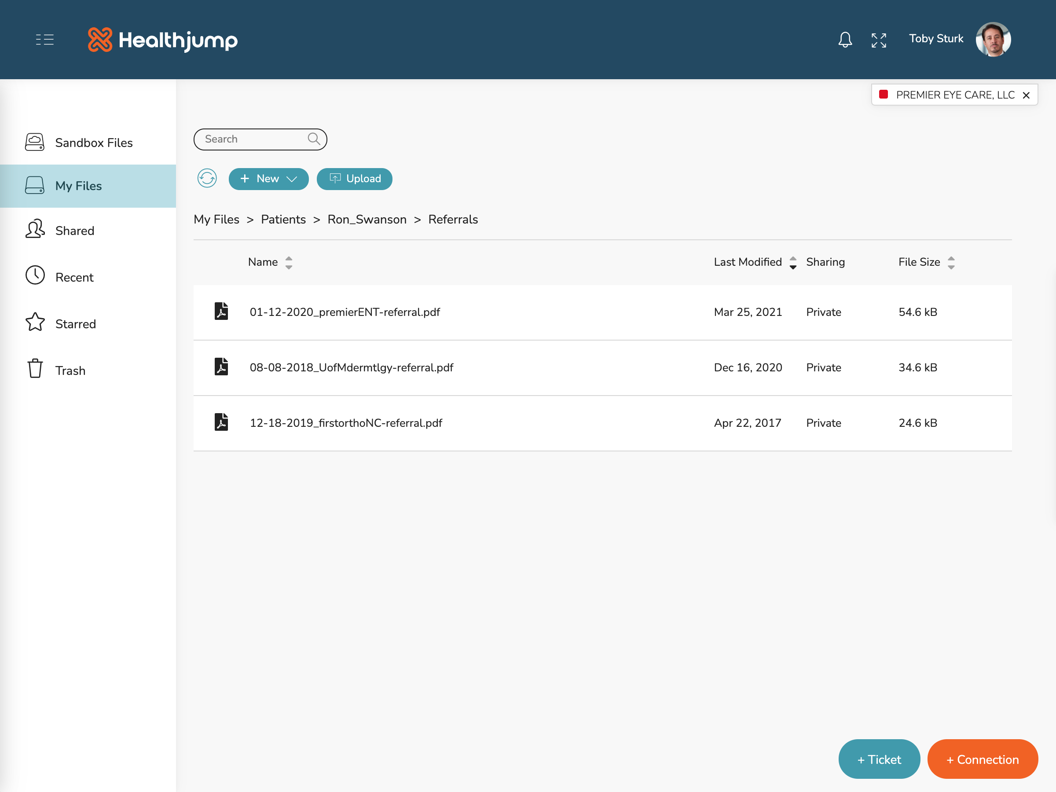Navigate to Patients via breadcrumb
The height and width of the screenshot is (792, 1056).
(283, 219)
